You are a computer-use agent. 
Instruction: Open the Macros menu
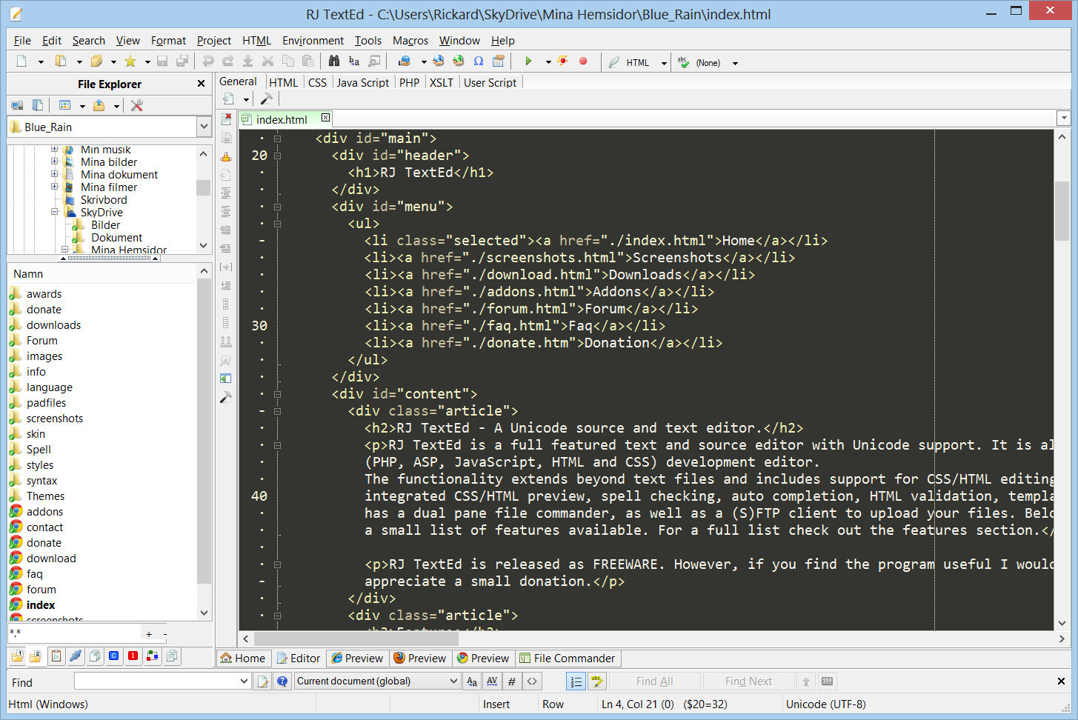(410, 41)
